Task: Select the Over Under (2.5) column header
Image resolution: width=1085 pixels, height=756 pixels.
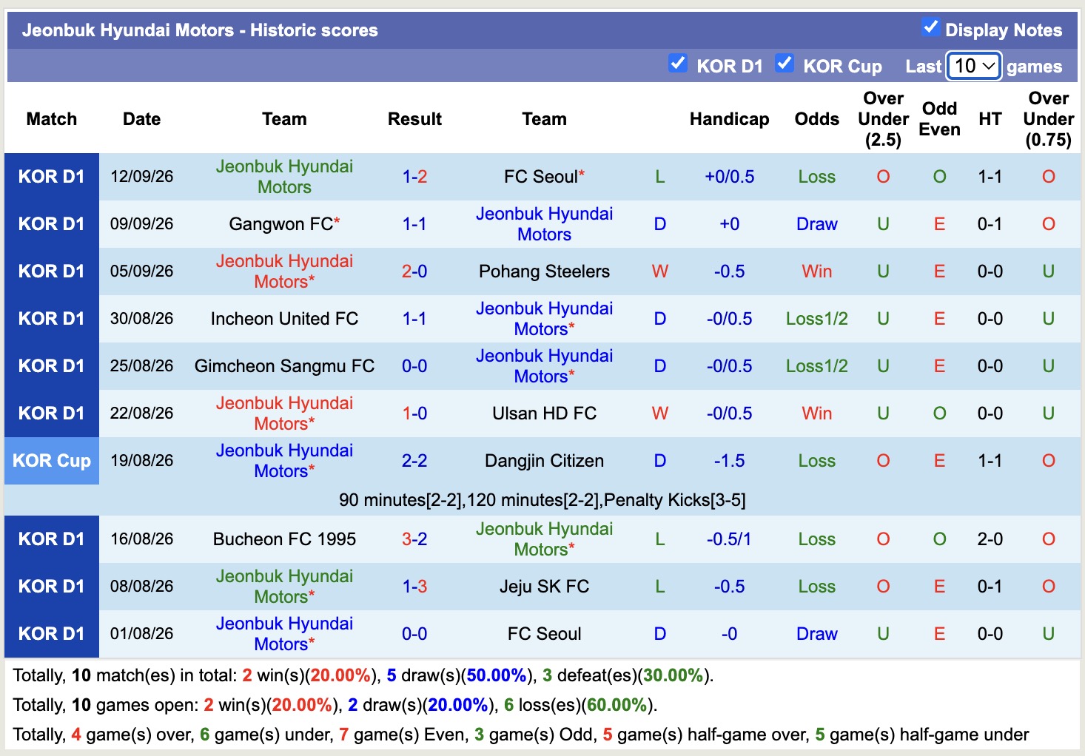Action: click(883, 119)
